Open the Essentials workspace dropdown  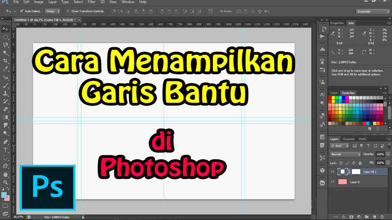click(373, 11)
